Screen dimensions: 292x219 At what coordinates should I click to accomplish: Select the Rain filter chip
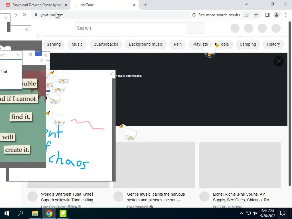[178, 44]
